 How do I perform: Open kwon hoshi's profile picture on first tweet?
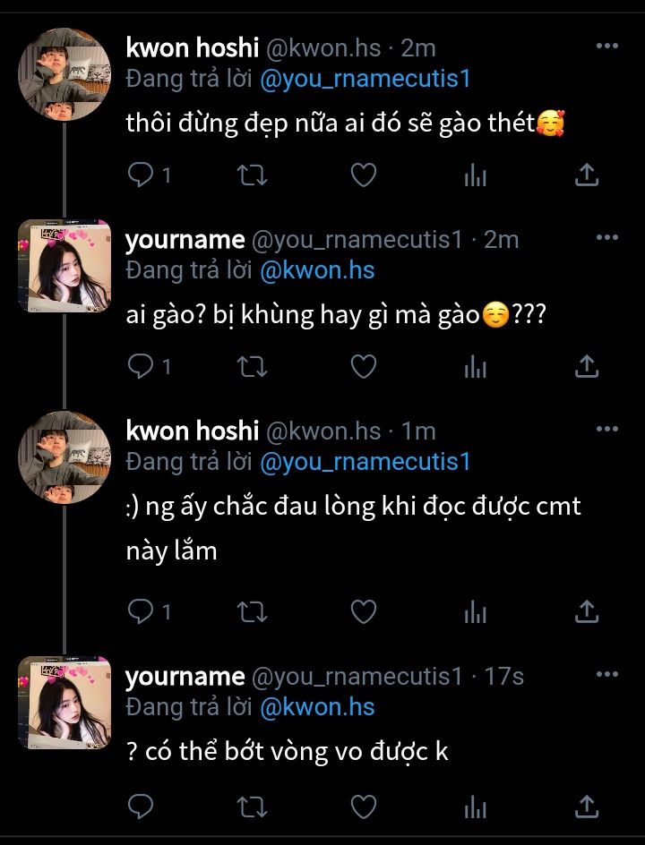pyautogui.click(x=64, y=74)
